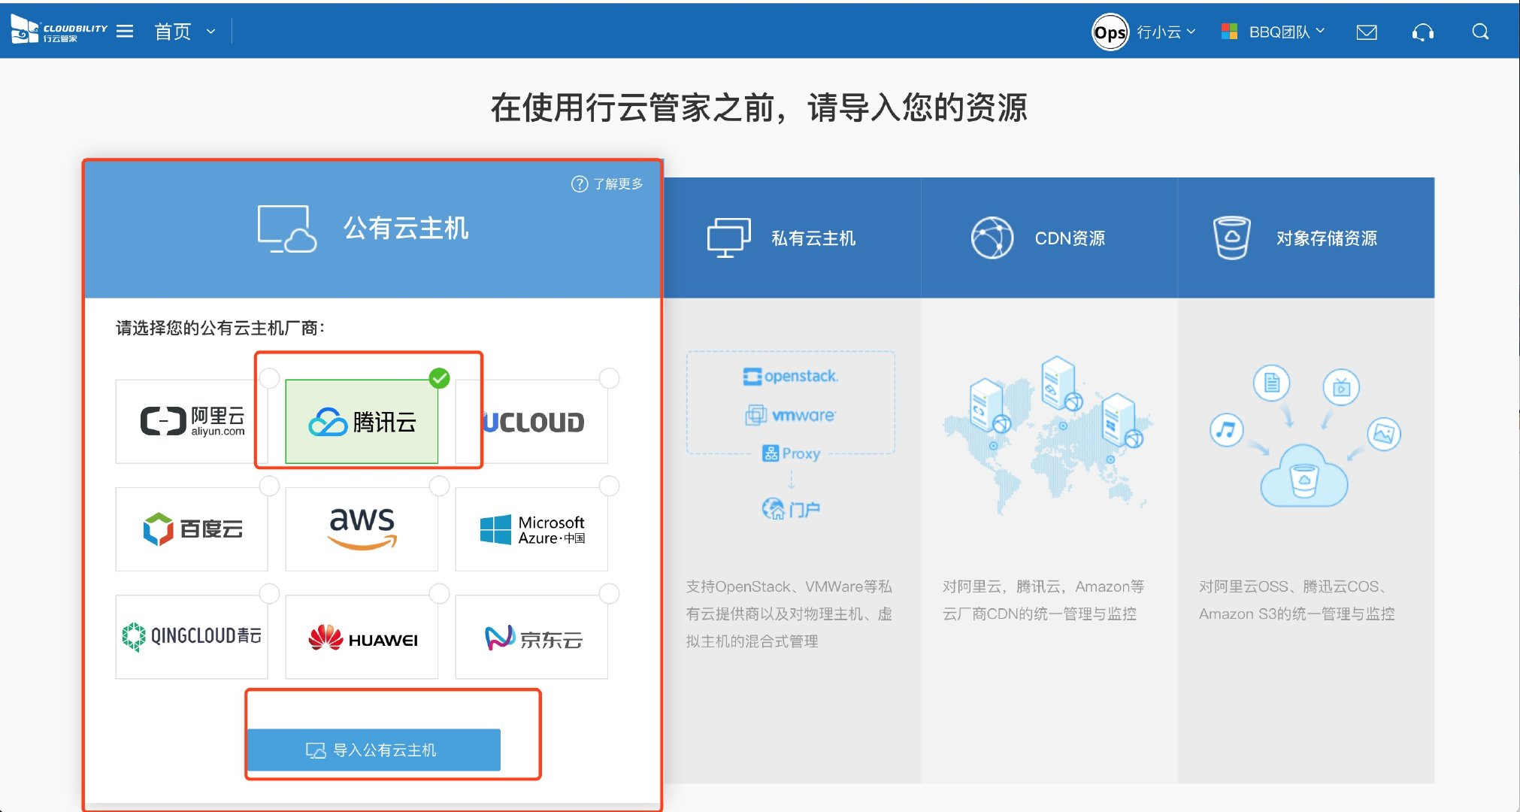Screen dimensions: 1520x812
Task: Click the picture image storage icon
Action: 1384,434
